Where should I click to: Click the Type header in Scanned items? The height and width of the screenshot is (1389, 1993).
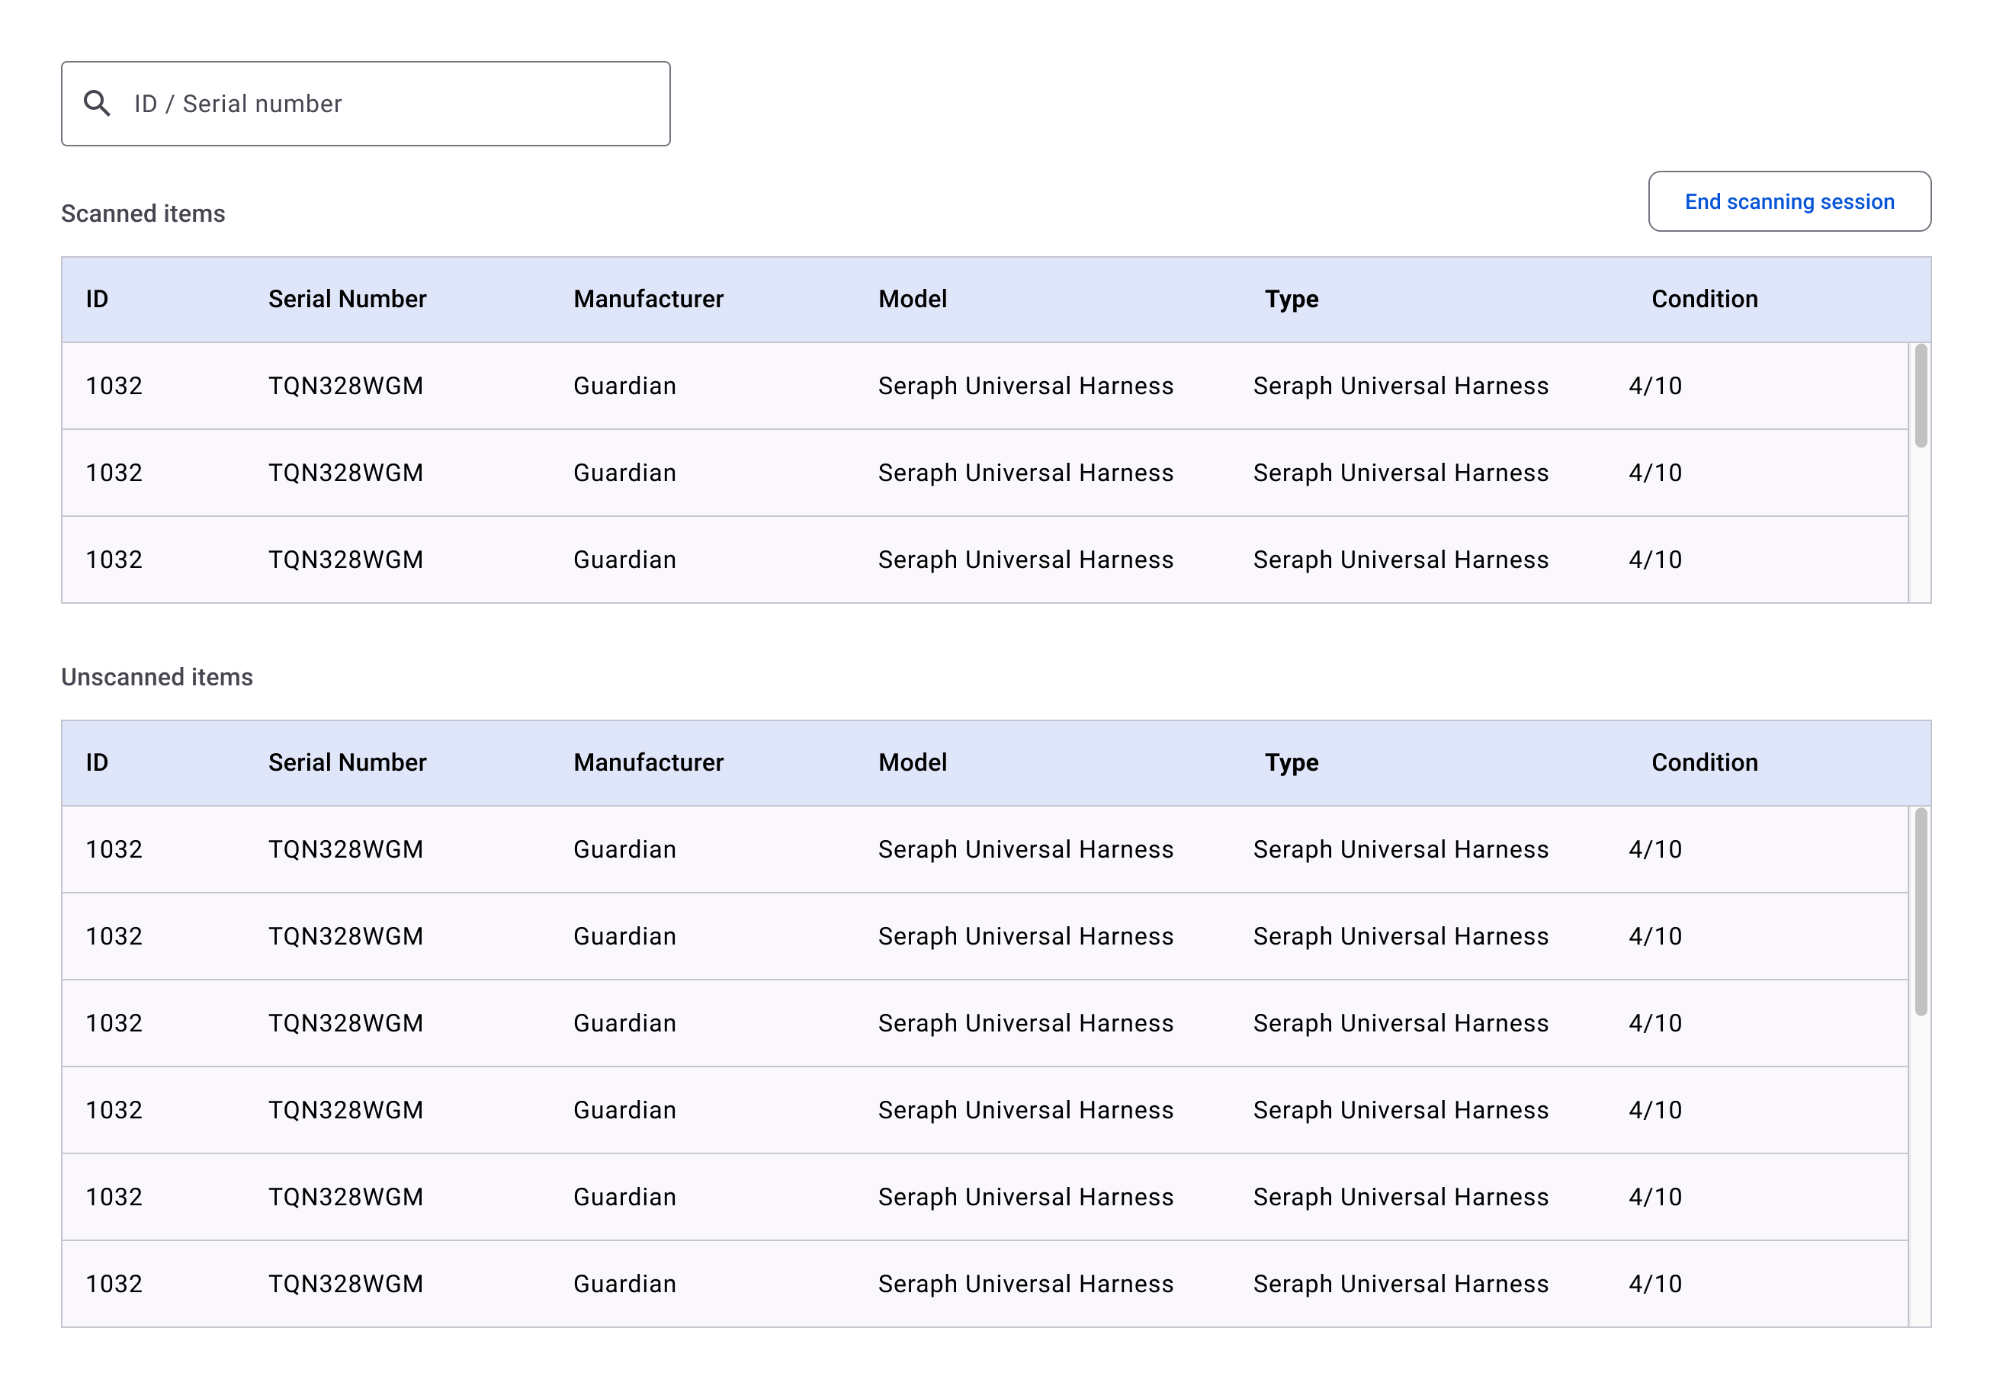coord(1291,299)
